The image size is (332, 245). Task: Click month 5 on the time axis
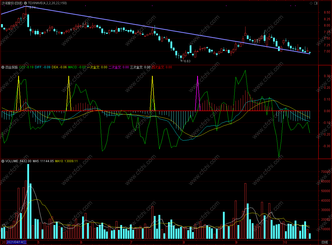pos(39,242)
